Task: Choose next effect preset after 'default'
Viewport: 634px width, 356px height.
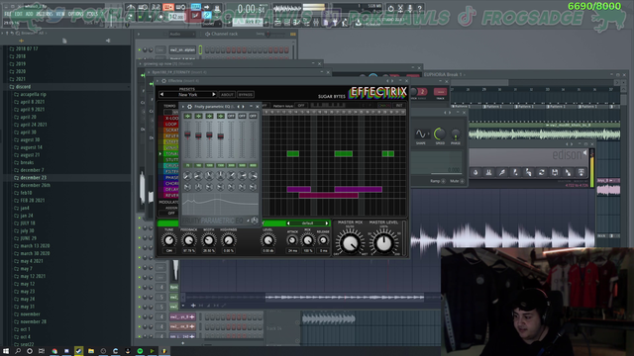Action: pyautogui.click(x=327, y=223)
